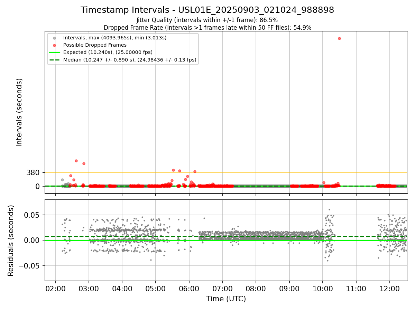Click the 0 tick label on the intervals axis

click(38, 186)
